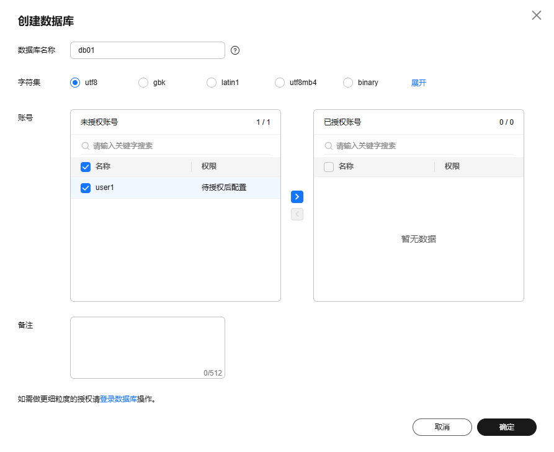Focus the database name field containing db01

pos(148,50)
